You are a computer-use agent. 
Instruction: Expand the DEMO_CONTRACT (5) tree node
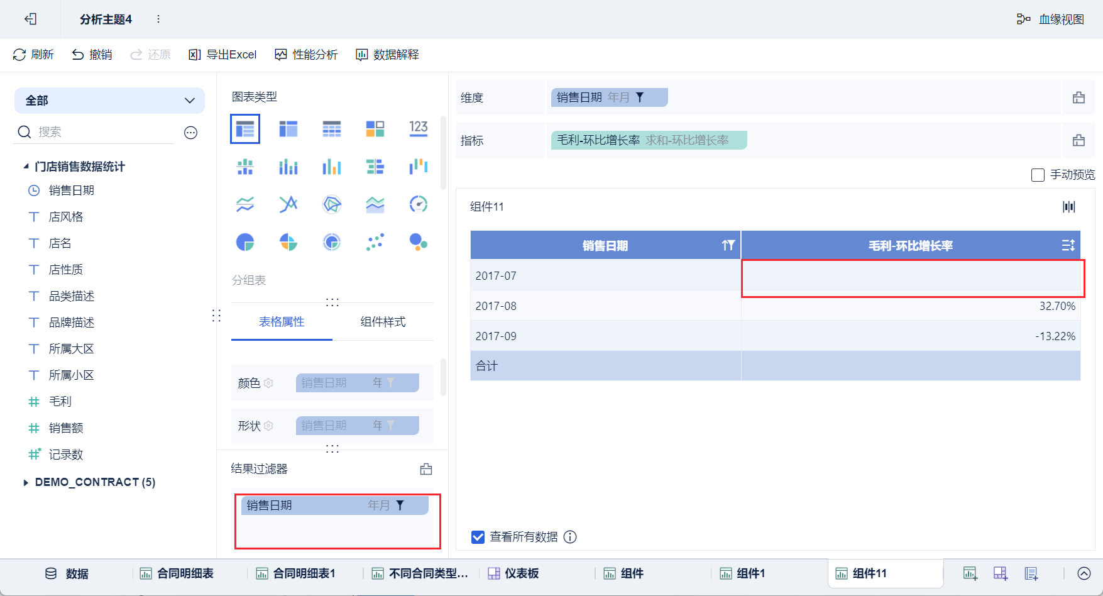point(26,482)
